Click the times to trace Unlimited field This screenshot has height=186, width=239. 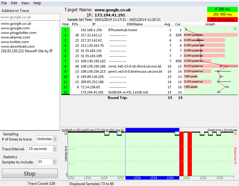44,139
